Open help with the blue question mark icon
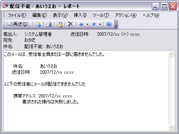179x134 pixels. [109, 24]
